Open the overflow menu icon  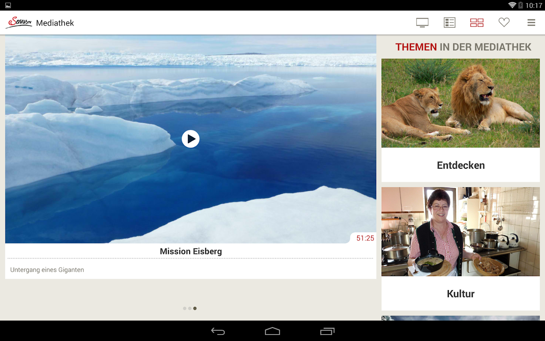(x=531, y=22)
